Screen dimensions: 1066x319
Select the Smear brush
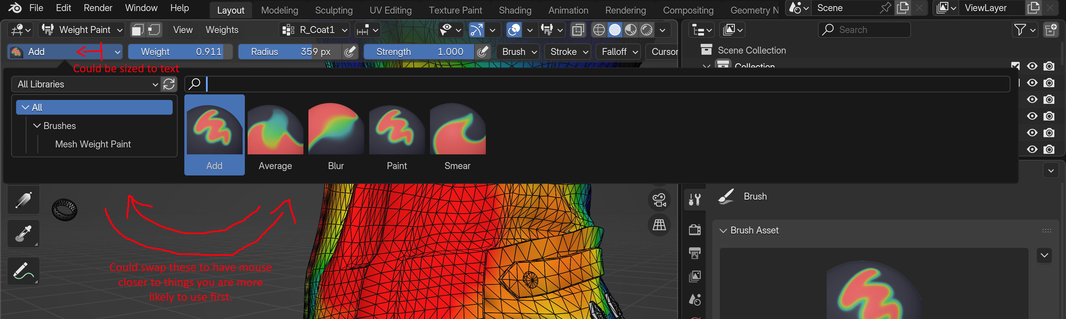pyautogui.click(x=457, y=135)
